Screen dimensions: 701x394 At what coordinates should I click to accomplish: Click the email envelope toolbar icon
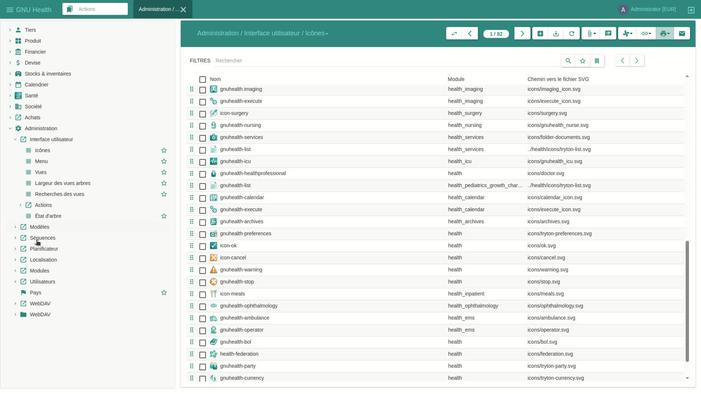(682, 33)
